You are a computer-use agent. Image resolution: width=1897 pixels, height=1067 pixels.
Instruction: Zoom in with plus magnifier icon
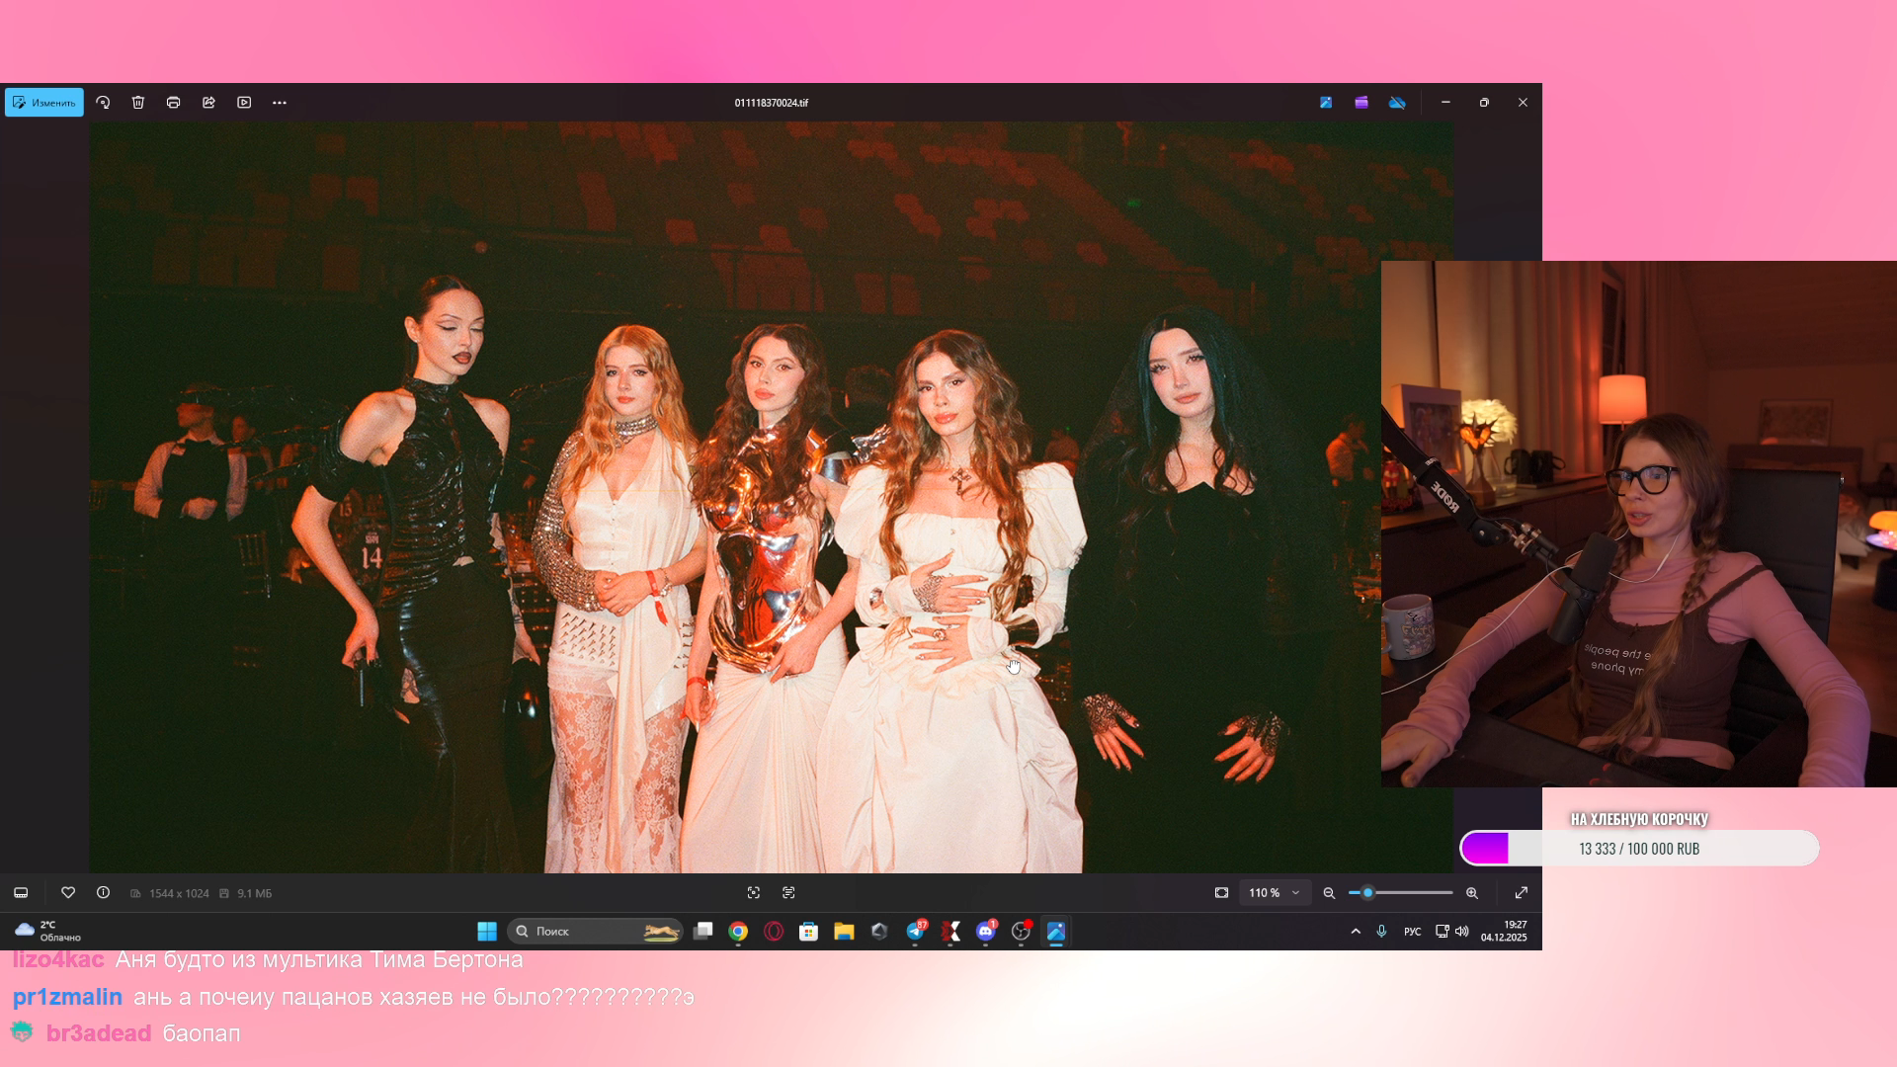coord(1472,893)
